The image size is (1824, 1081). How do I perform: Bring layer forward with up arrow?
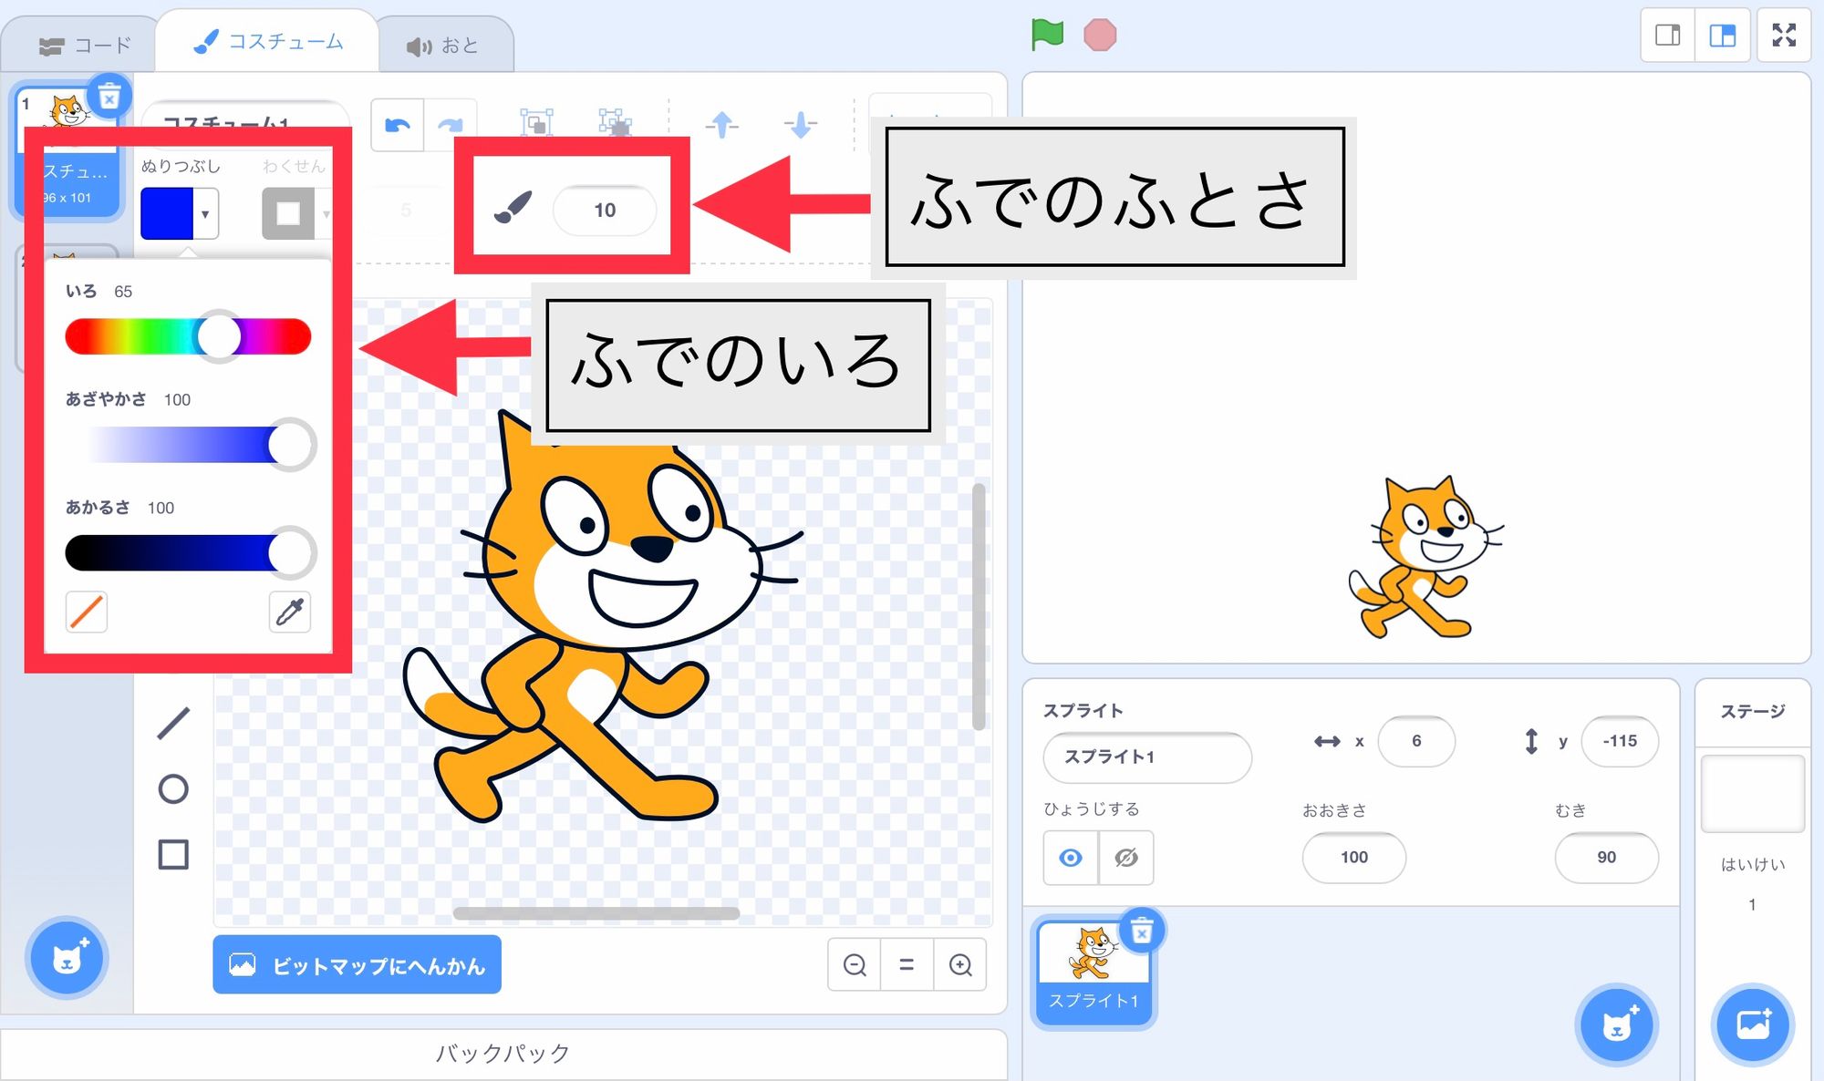[x=721, y=124]
